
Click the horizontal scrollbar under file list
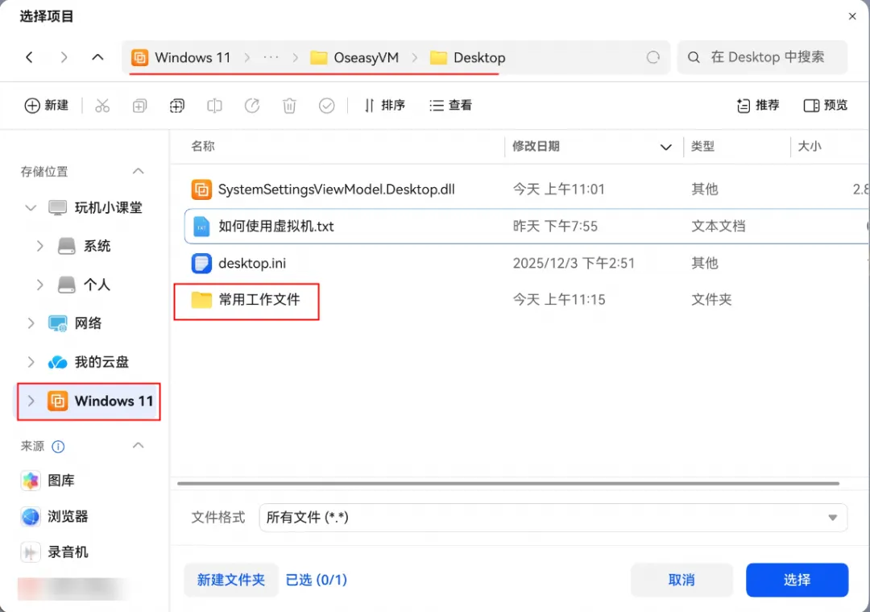pyautogui.click(x=508, y=484)
